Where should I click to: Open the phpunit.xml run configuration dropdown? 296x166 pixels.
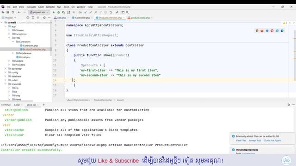[x=39, y=12]
